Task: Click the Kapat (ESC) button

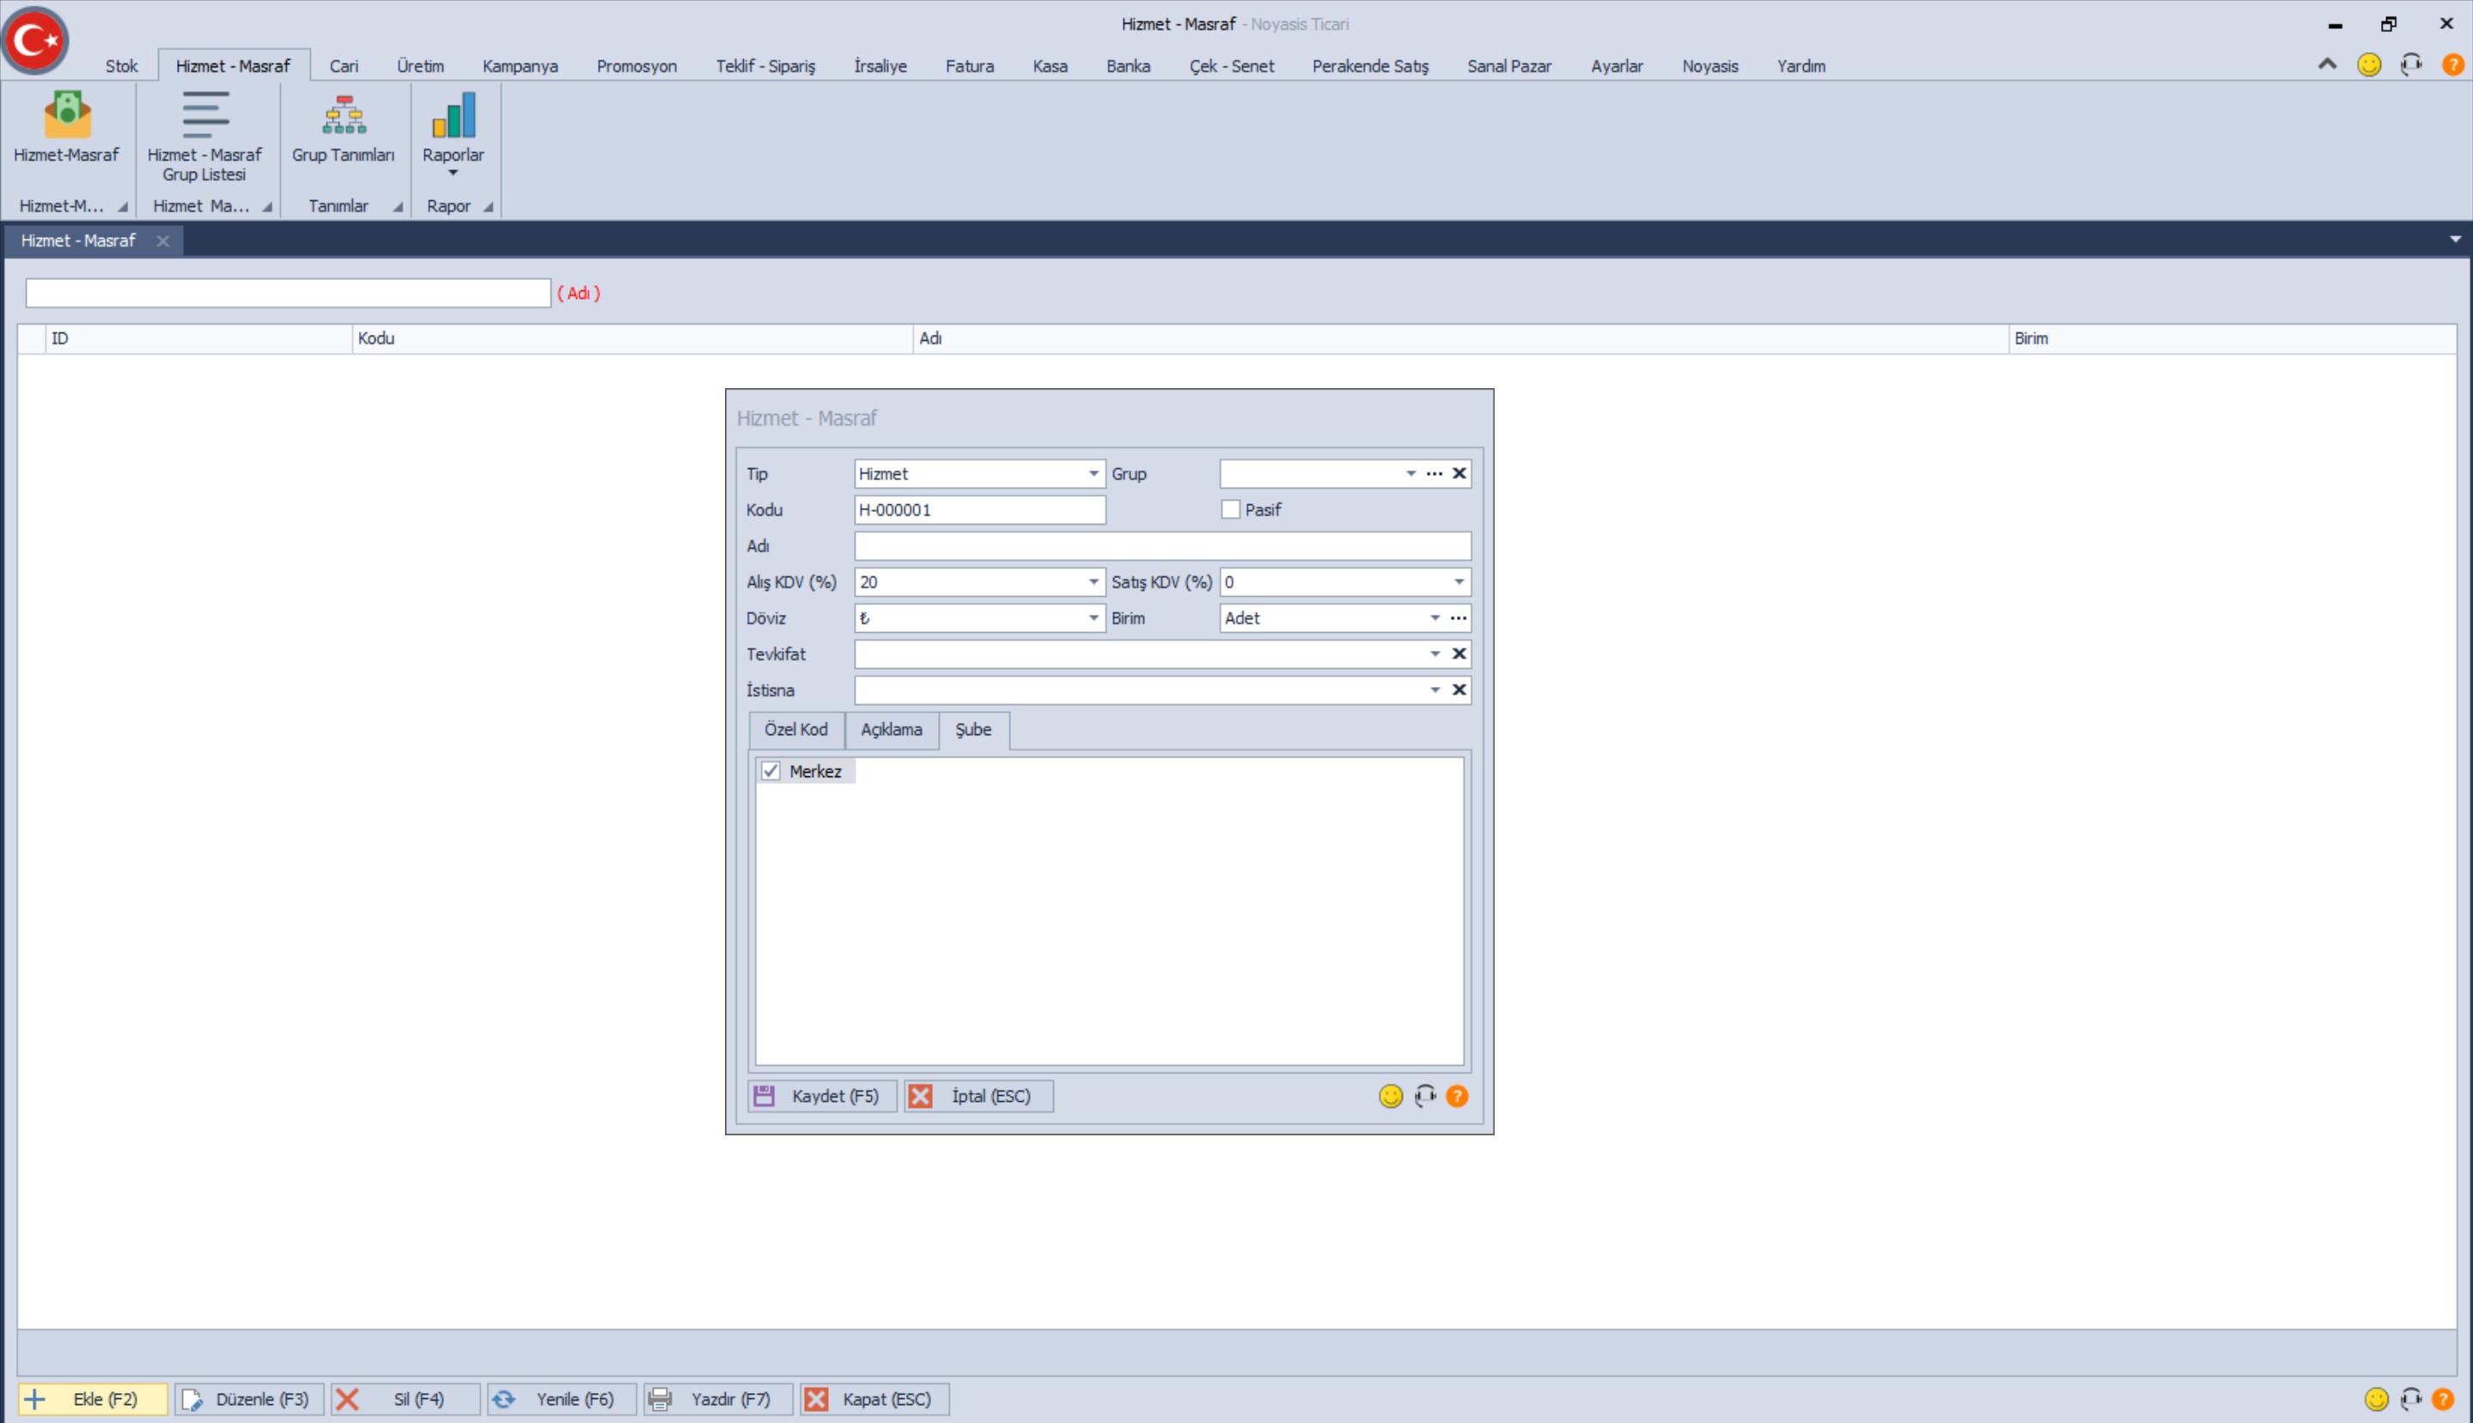Action: tap(874, 1399)
